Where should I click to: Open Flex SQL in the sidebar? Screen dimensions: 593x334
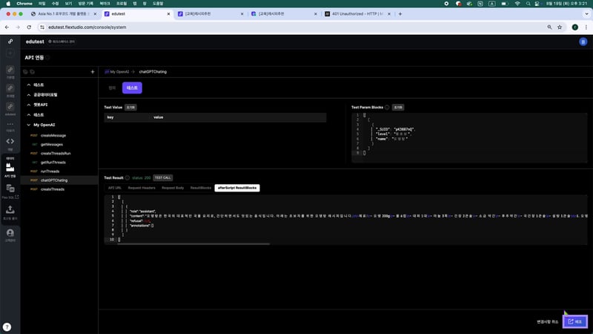10,193
